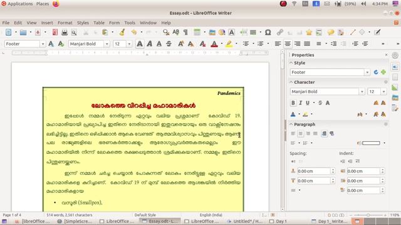Undo the last action

[133, 32]
